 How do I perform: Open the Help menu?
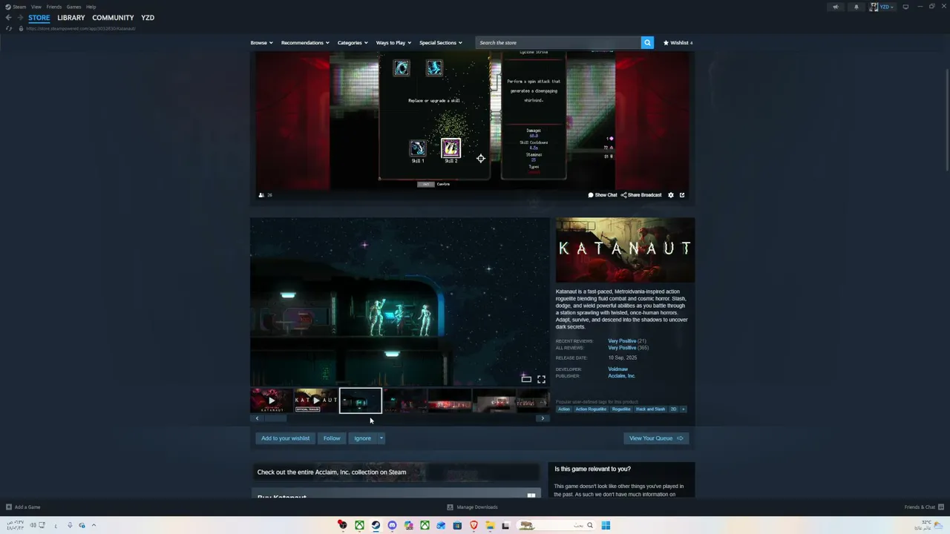(x=91, y=7)
